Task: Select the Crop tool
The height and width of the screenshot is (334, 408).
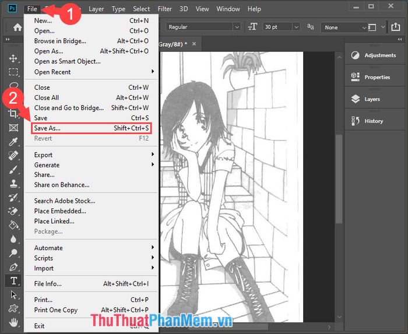Action: tap(13, 114)
